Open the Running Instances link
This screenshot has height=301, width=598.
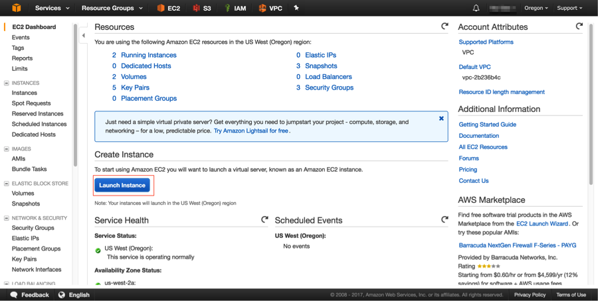[148, 55]
